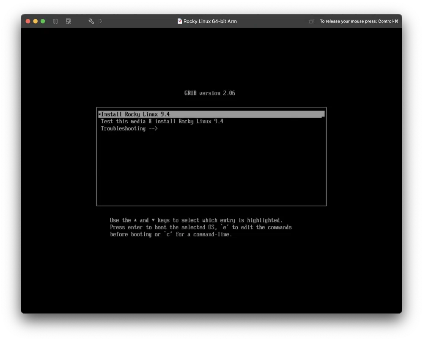Screen dimensions: 423x341
Task: Click the green full-screen window button
Action: click(x=42, y=21)
